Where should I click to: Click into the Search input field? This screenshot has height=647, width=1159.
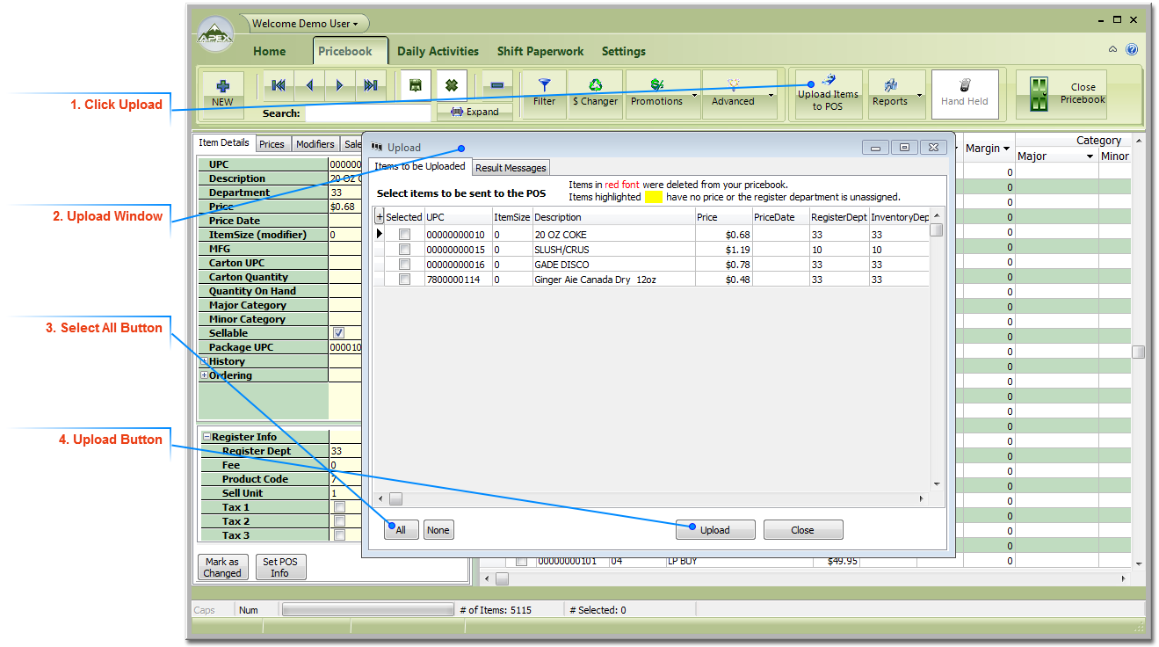tap(367, 113)
